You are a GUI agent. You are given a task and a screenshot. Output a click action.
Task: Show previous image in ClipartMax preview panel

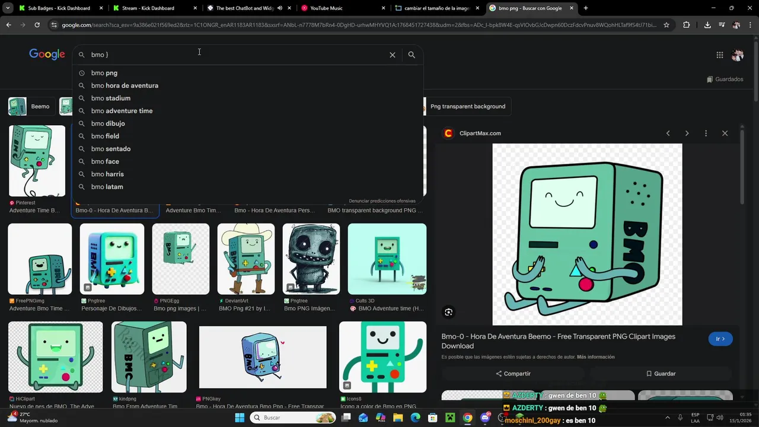coord(668,133)
